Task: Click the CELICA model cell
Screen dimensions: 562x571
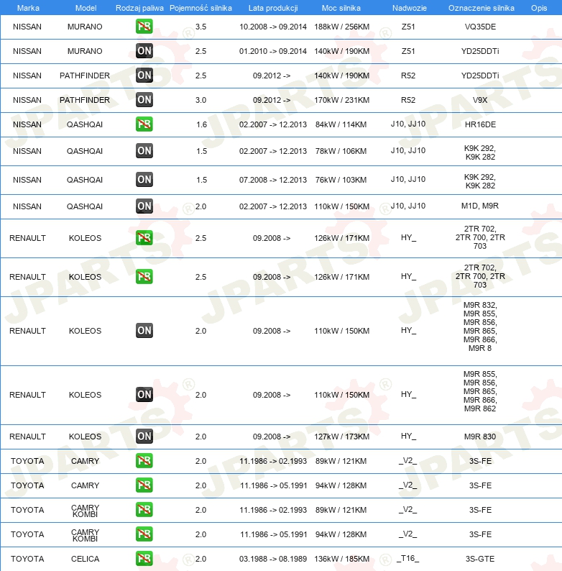Action: (86, 559)
